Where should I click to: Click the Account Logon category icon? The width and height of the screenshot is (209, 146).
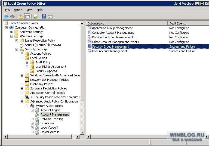pos(37,110)
